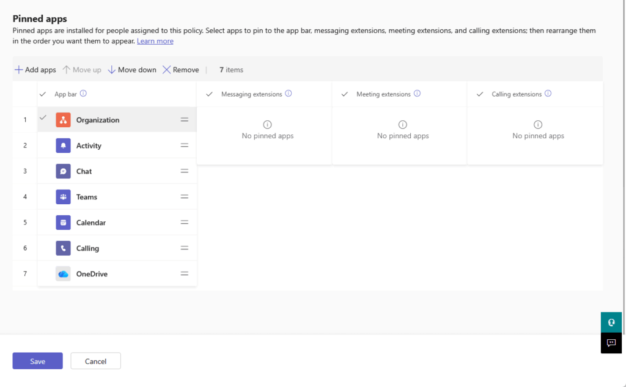
Task: Click Remove in the toolbar
Action: click(x=181, y=70)
